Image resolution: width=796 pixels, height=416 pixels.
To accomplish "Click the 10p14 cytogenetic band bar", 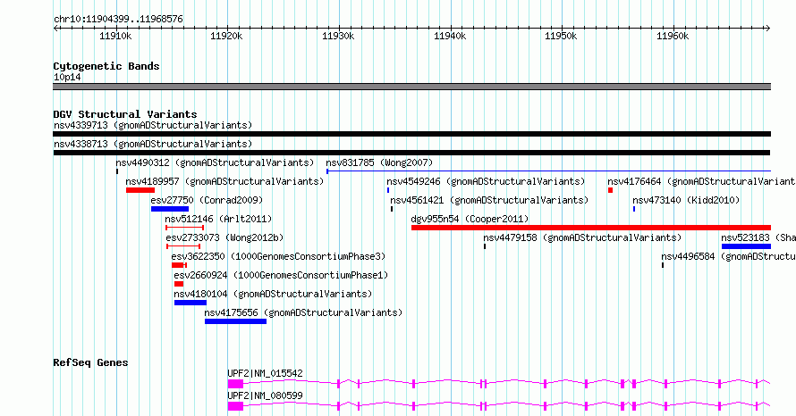I will [411, 87].
